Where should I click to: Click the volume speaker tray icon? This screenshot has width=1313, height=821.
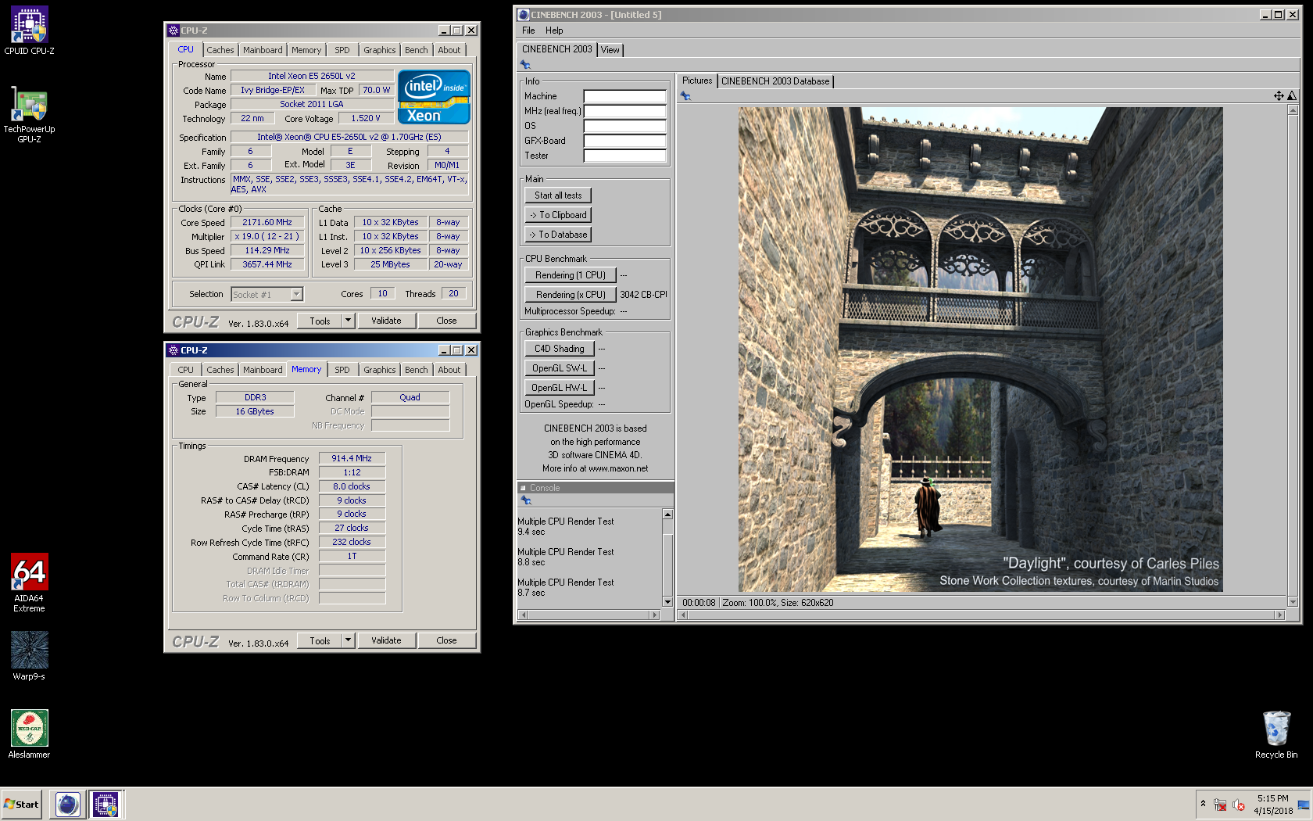(x=1239, y=805)
